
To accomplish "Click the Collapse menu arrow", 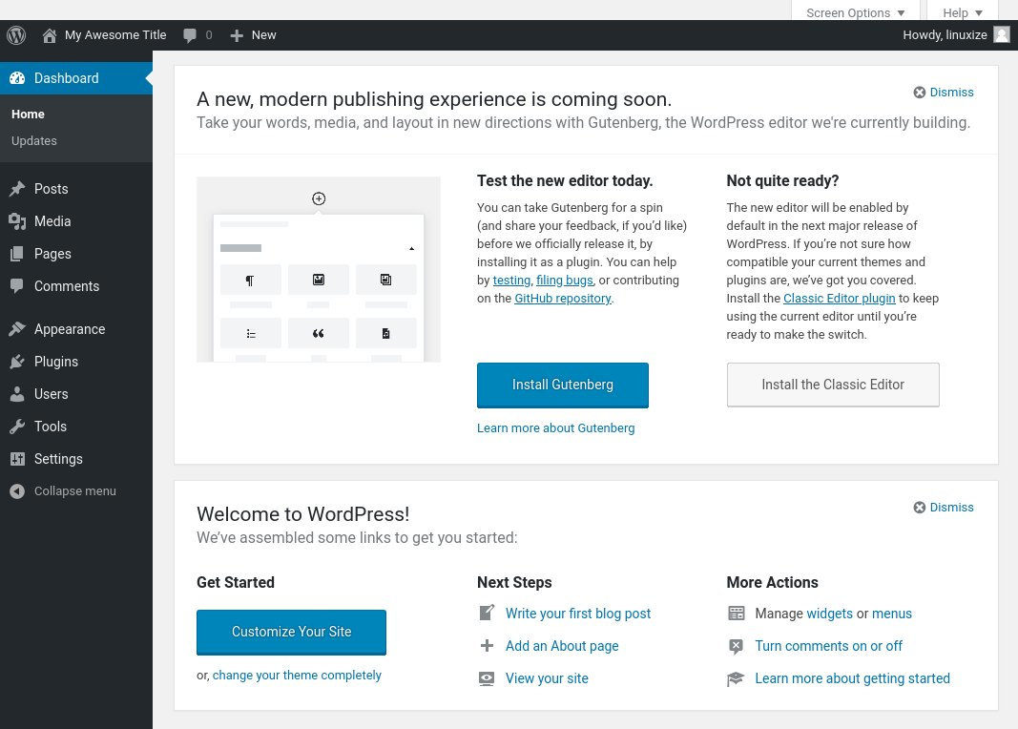I will pyautogui.click(x=17, y=491).
